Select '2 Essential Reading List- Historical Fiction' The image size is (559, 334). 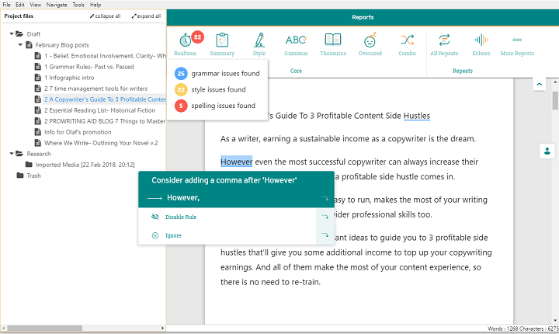[x=99, y=110]
